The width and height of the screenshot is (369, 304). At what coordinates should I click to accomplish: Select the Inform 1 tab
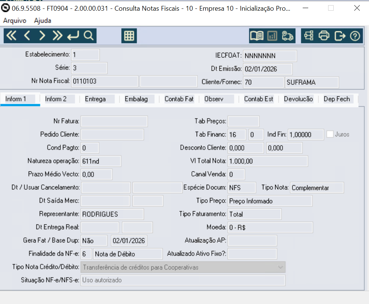click(20, 99)
